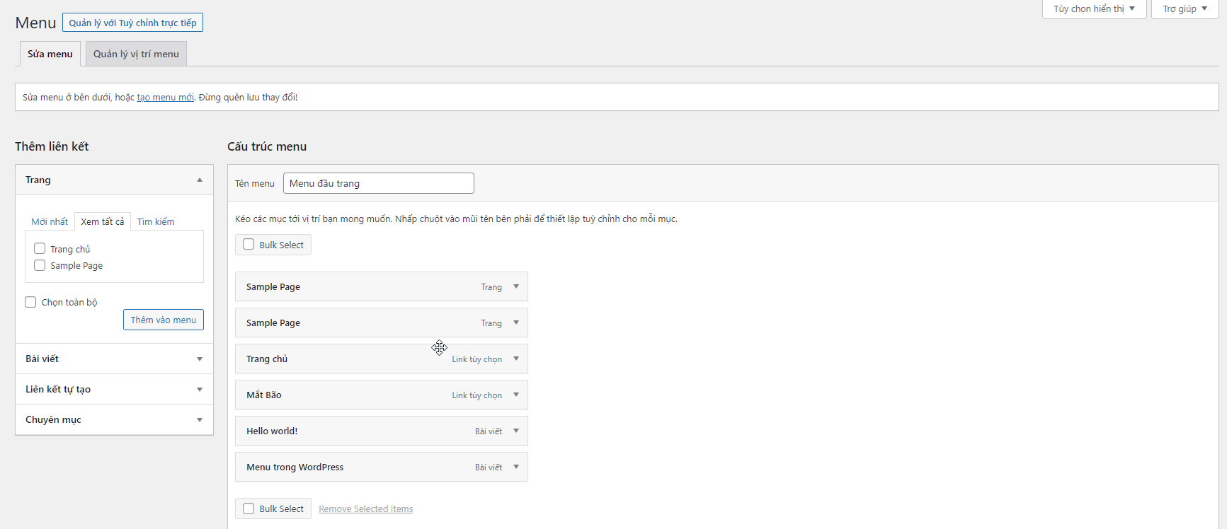
Task: Enable the top Bulk Select checkbox
Action: [249, 245]
